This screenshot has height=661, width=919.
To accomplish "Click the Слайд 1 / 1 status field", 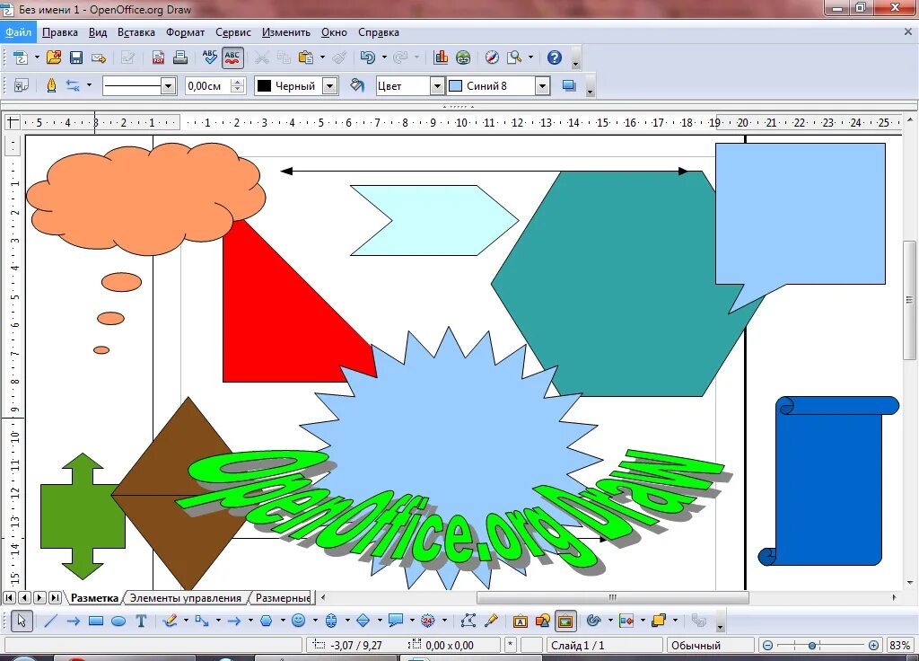I will click(x=606, y=645).
